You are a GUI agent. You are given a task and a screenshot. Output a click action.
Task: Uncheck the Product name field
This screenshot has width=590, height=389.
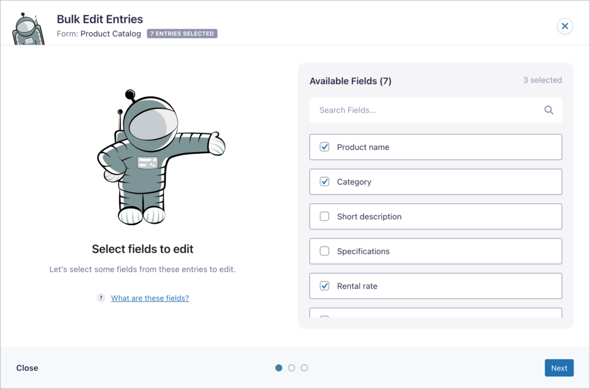tap(324, 147)
